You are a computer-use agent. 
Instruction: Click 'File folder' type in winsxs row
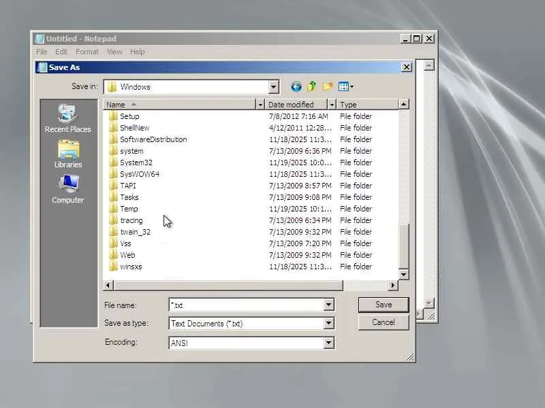[x=356, y=267]
